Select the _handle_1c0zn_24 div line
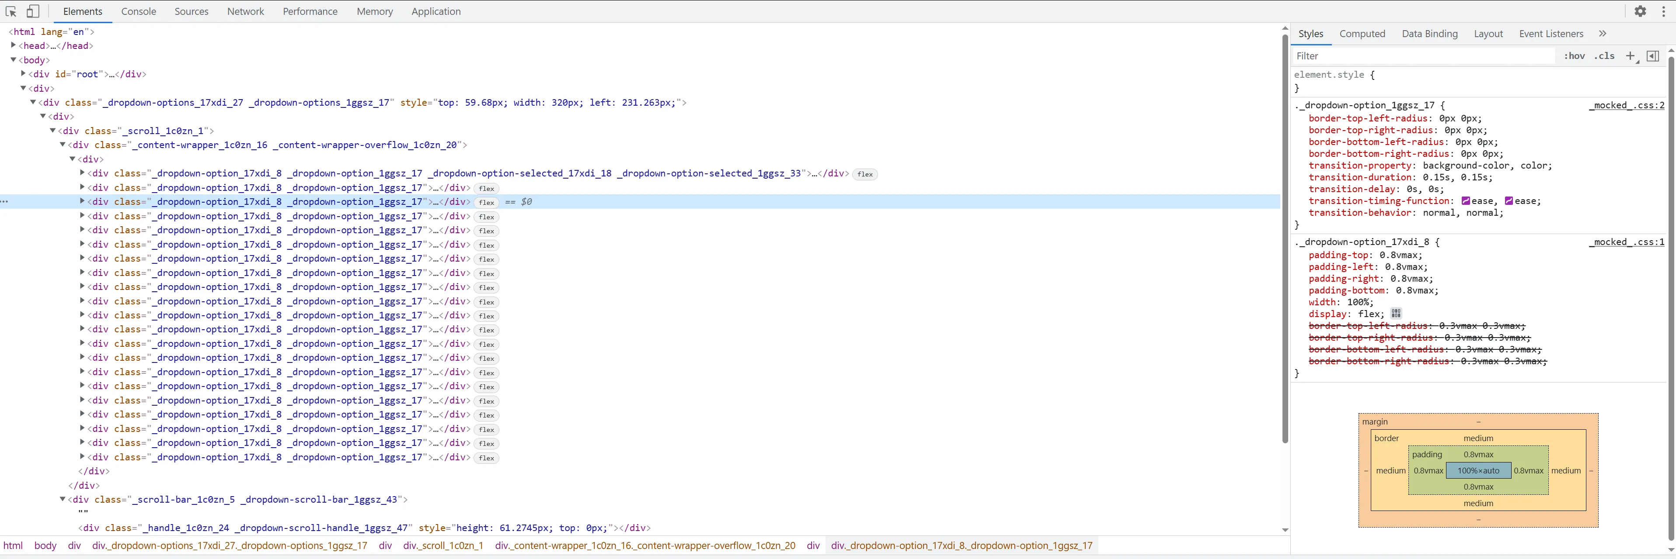The width and height of the screenshot is (1676, 559). point(364,528)
